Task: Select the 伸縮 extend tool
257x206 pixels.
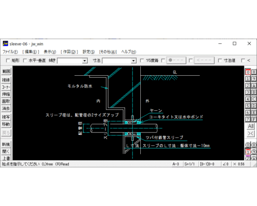Action: [6, 94]
